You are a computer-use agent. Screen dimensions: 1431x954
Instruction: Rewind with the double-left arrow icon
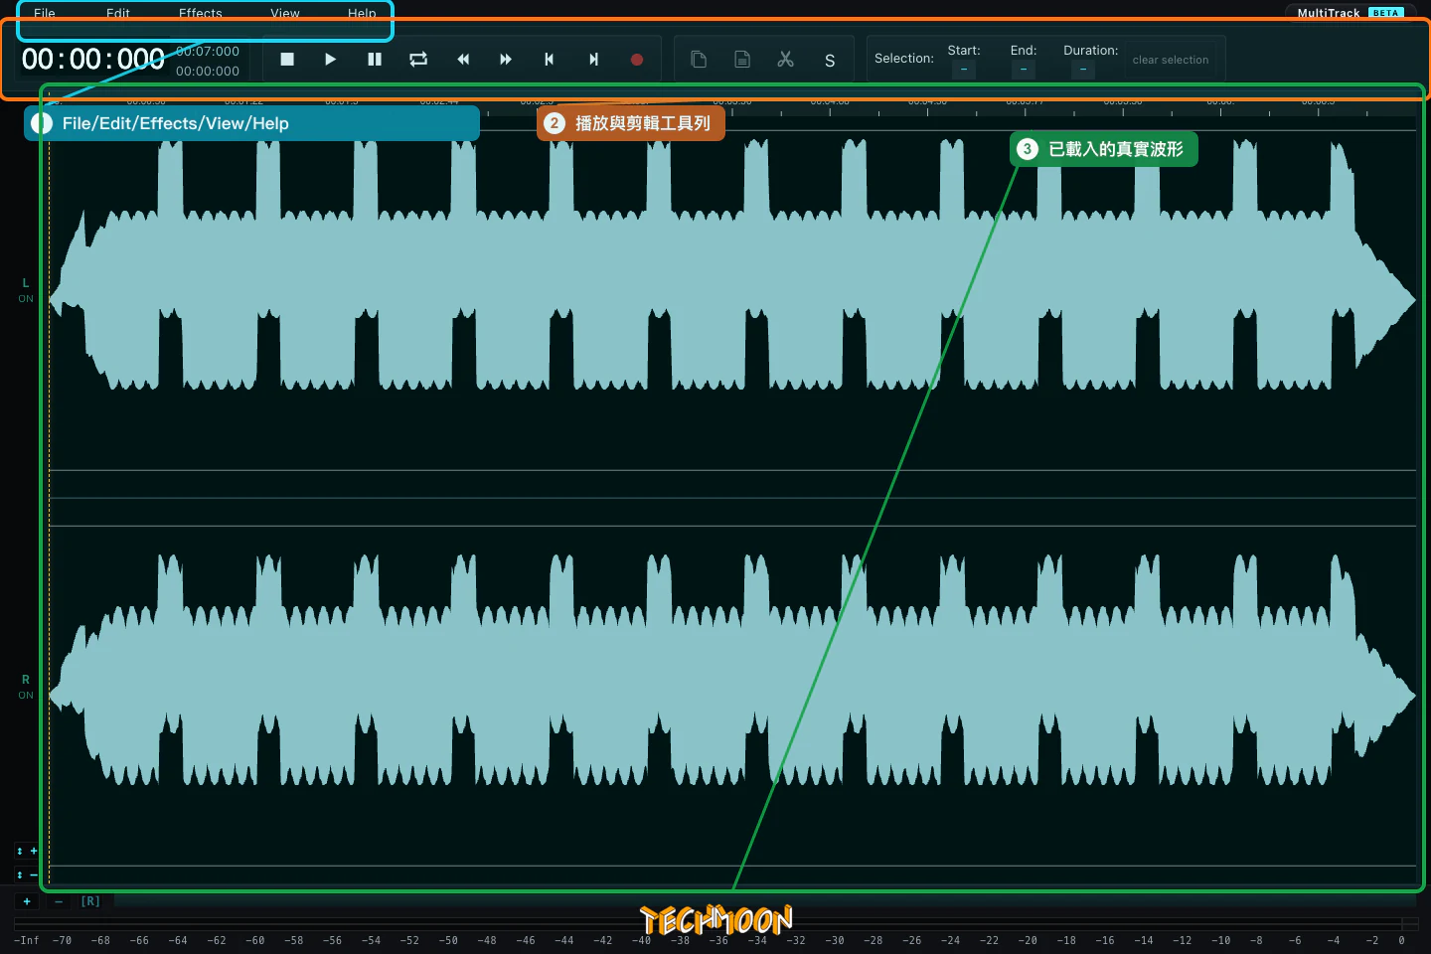pyautogui.click(x=463, y=60)
